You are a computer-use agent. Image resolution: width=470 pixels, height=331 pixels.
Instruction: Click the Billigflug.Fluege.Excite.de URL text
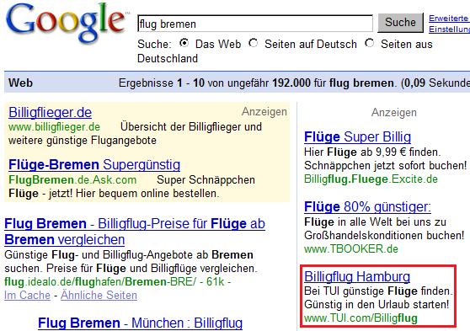[371, 179]
